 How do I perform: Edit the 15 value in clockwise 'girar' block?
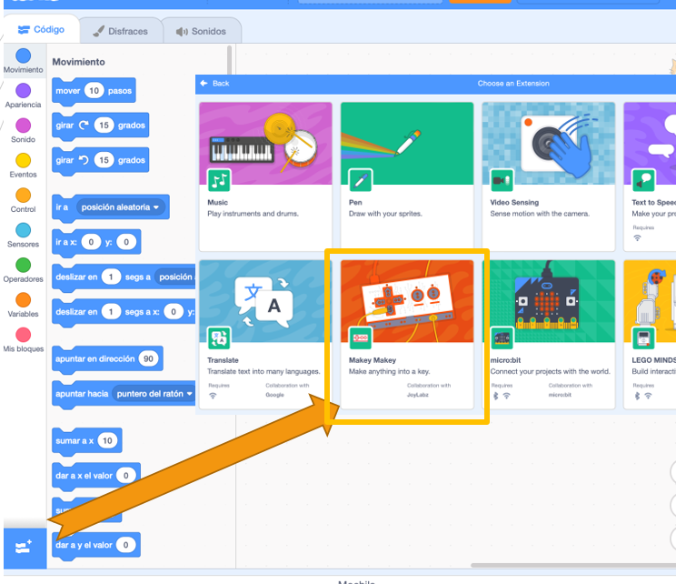pos(104,126)
